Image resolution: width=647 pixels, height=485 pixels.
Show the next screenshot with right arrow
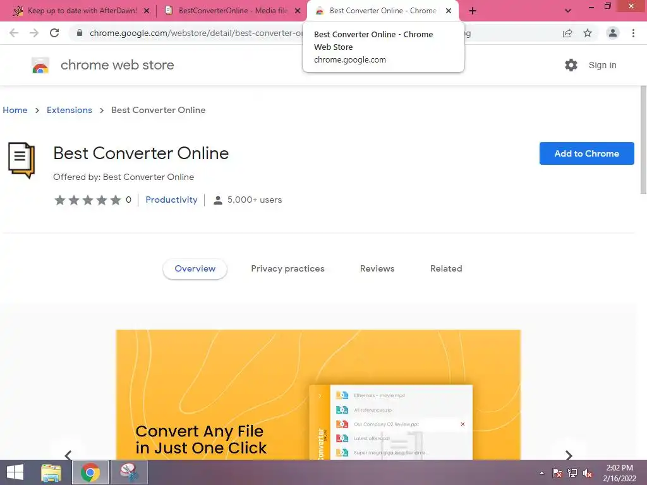(x=569, y=455)
